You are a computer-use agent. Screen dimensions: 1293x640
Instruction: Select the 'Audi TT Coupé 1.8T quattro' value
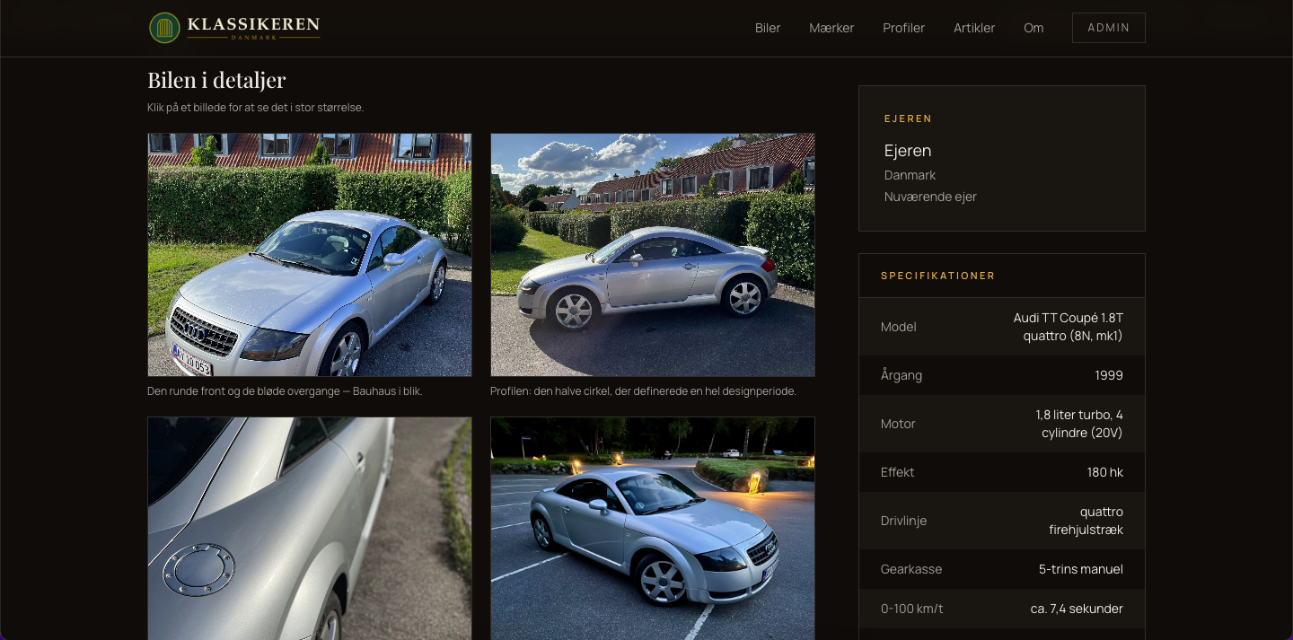(1068, 327)
